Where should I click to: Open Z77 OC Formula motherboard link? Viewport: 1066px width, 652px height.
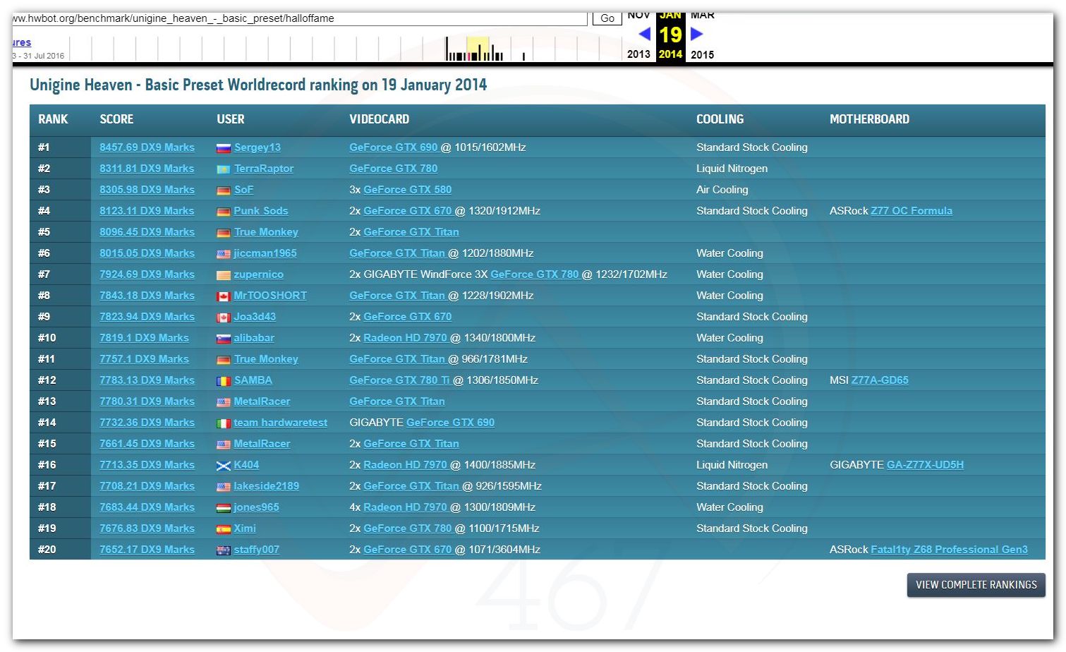911,211
